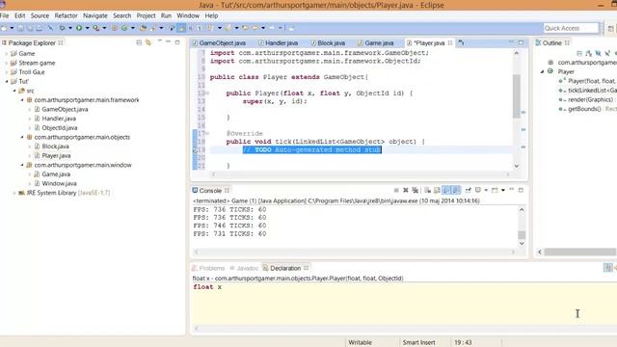Open the Open Console dropdown arrow
The width and height of the screenshot is (617, 347).
[x=503, y=191]
